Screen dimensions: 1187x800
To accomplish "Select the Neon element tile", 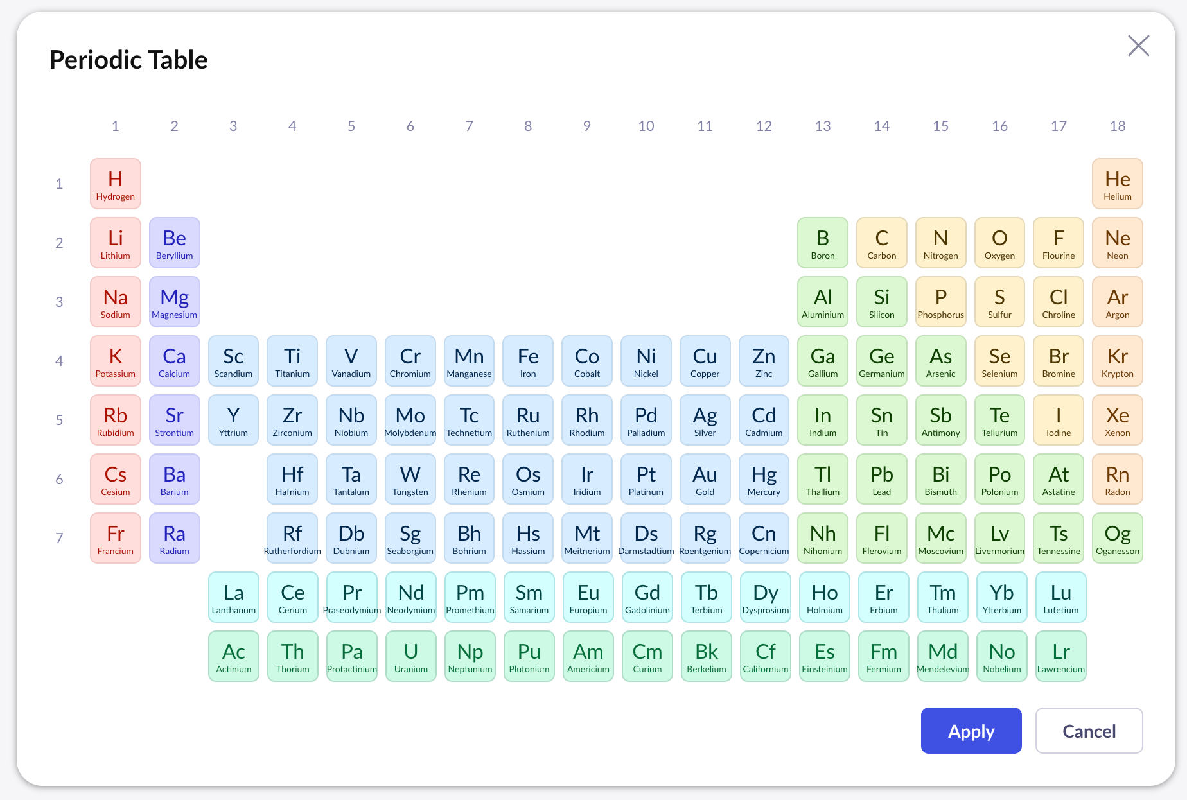I will [x=1117, y=243].
